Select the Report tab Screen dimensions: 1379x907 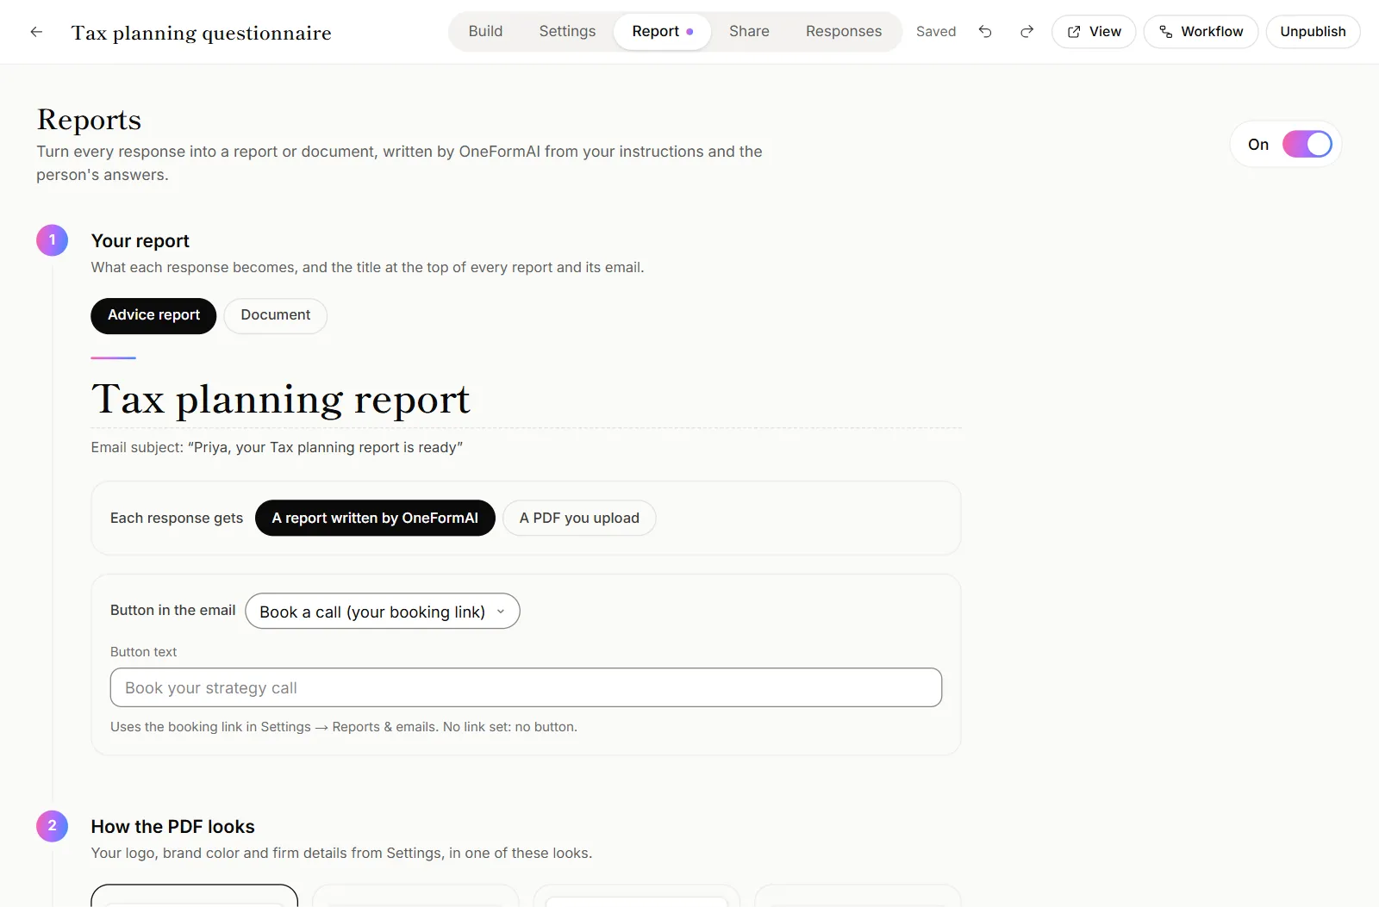[662, 32]
